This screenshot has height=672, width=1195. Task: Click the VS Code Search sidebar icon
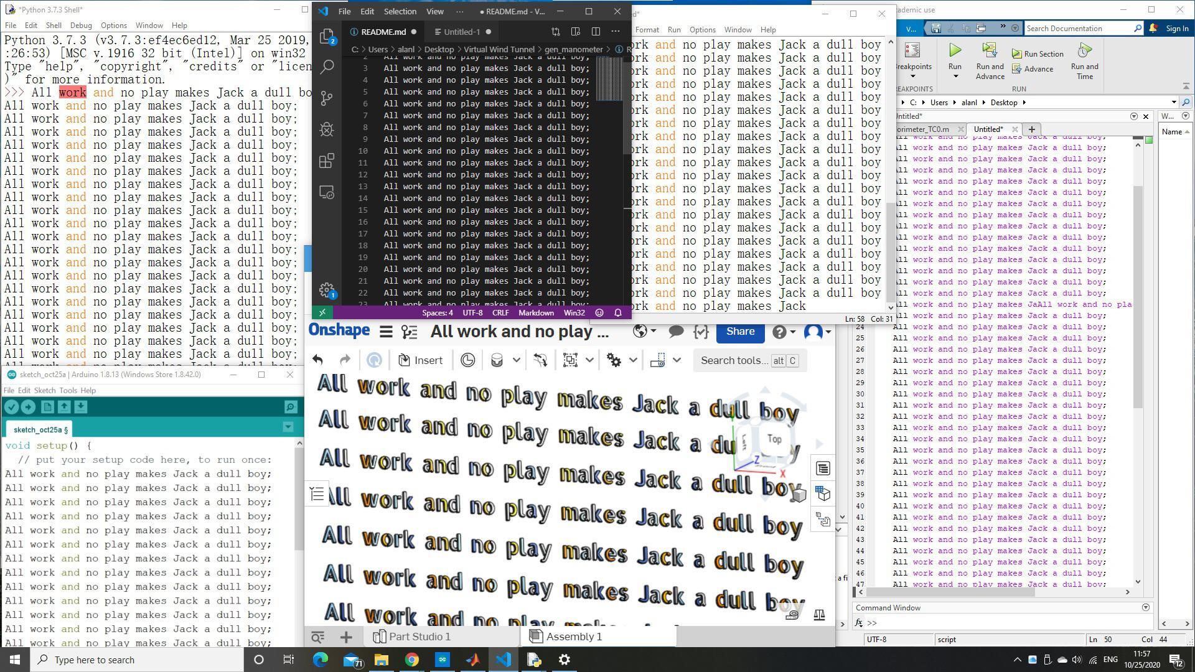pos(327,67)
